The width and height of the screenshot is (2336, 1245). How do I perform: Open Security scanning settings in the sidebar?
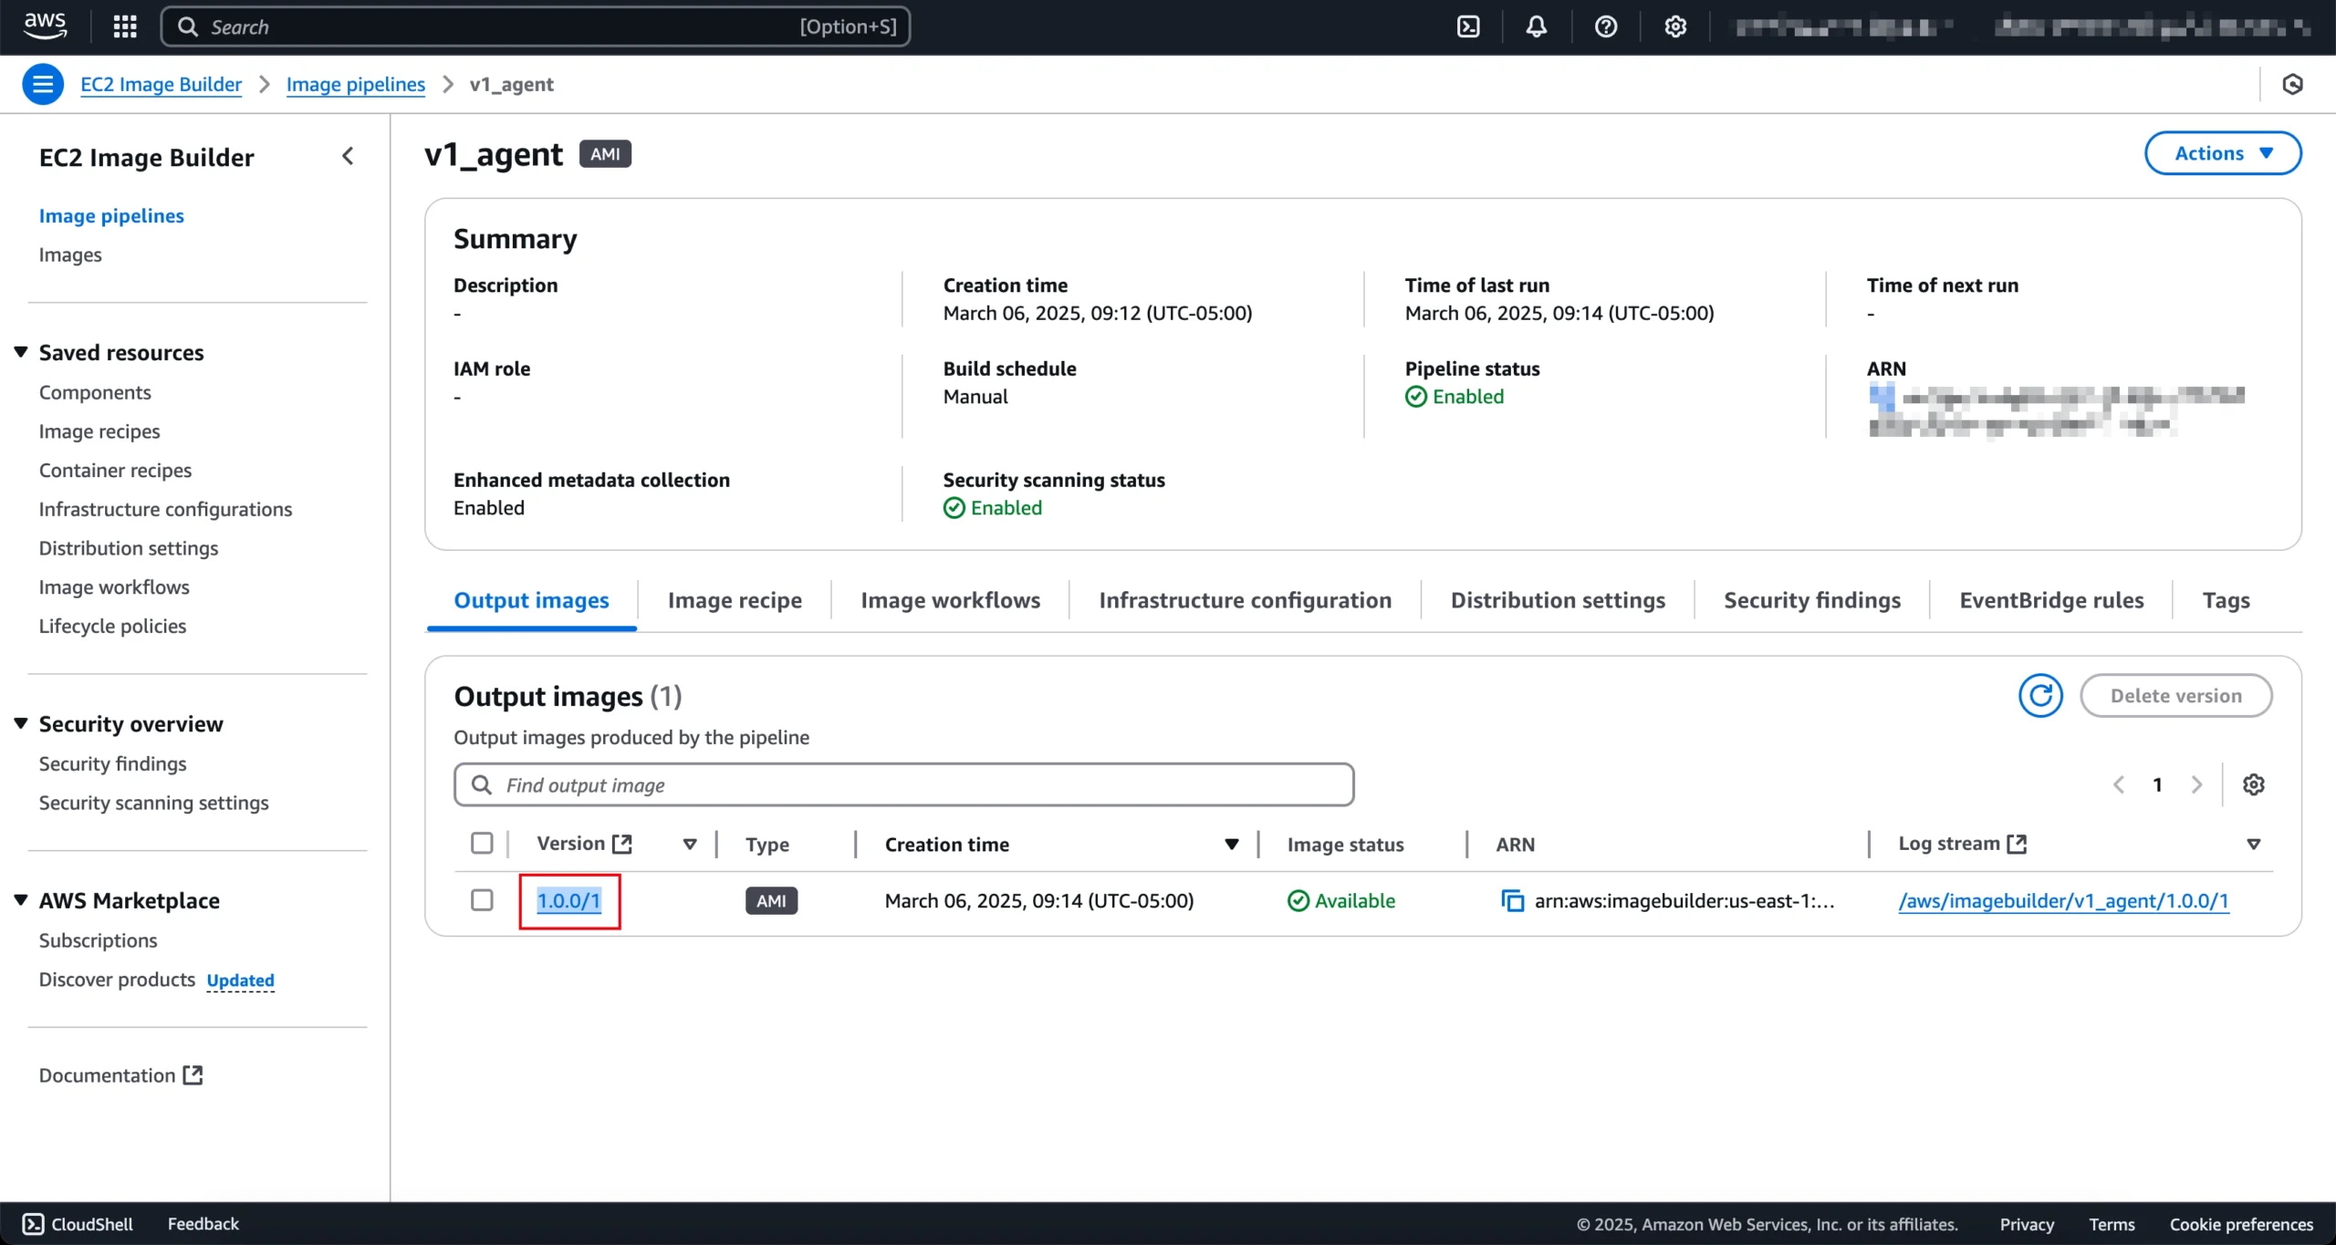click(x=153, y=803)
